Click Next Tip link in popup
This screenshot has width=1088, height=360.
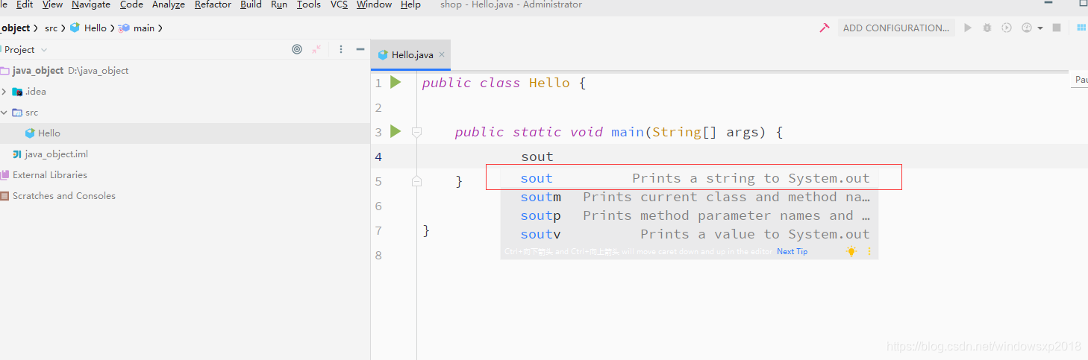pos(792,252)
